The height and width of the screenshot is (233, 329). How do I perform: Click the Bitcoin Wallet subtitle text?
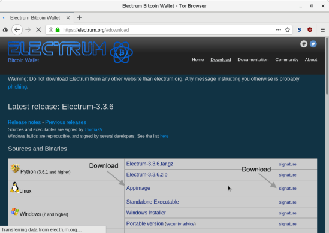pyautogui.click(x=23, y=60)
